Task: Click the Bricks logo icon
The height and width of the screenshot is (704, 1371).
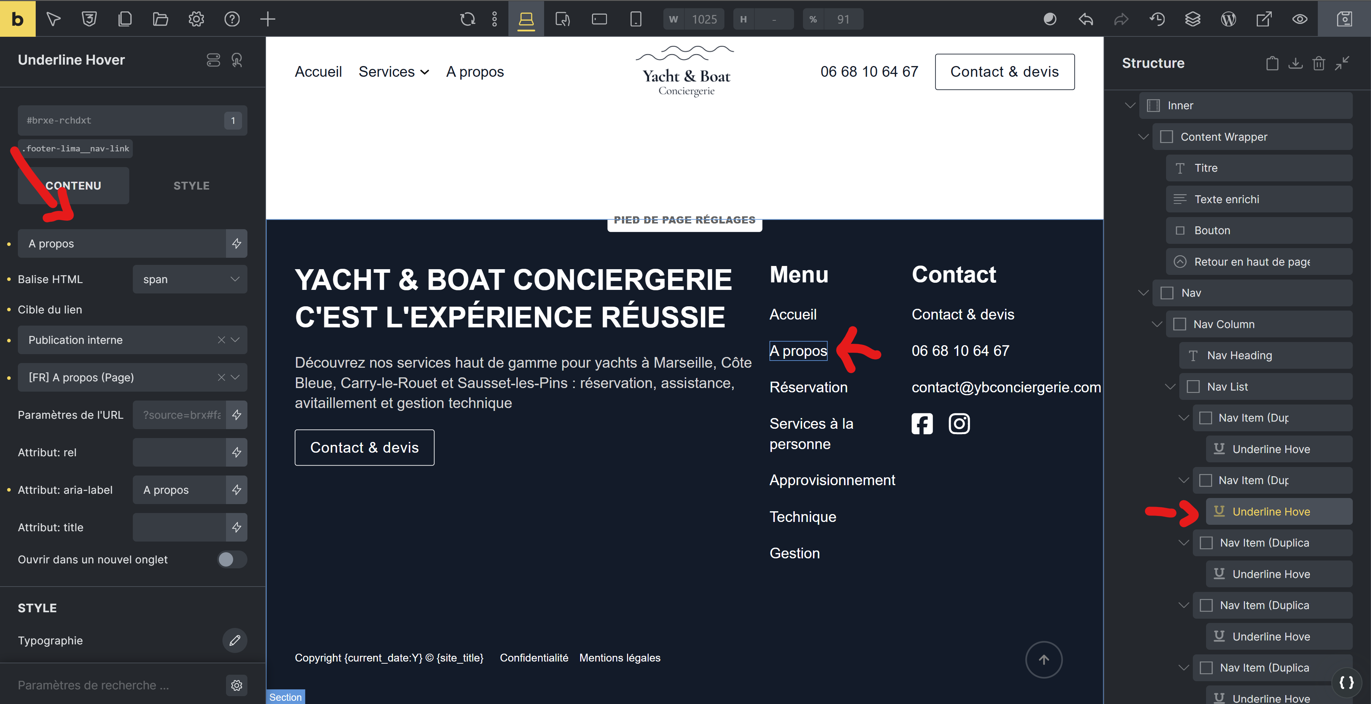Action: click(17, 19)
